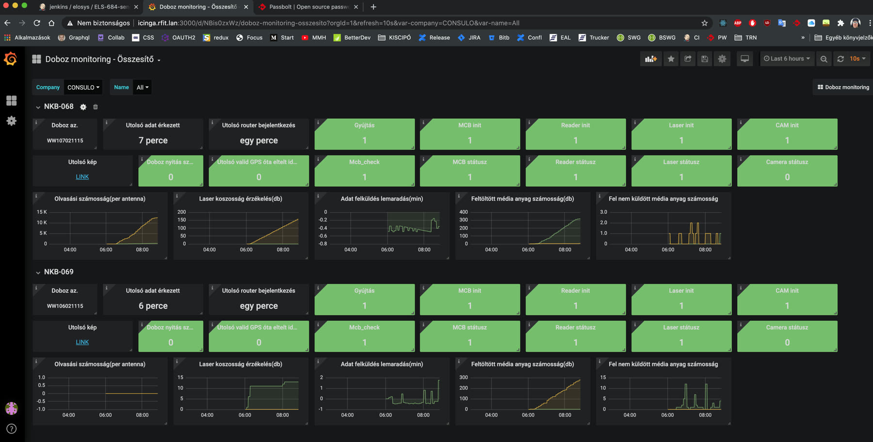Show more bookmarks with chevron
This screenshot has width=873, height=442.
coord(803,37)
